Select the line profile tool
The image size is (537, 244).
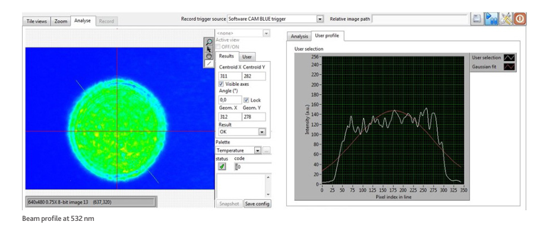click(x=209, y=63)
